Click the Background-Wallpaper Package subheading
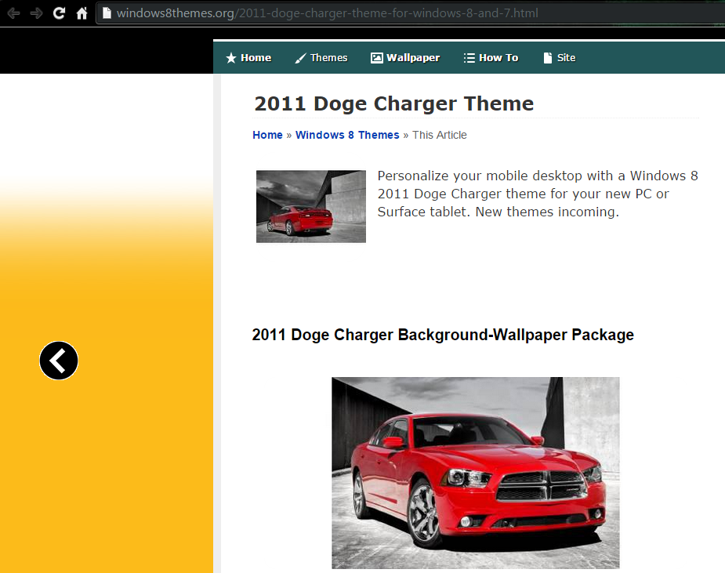Image resolution: width=725 pixels, height=573 pixels. (x=443, y=335)
